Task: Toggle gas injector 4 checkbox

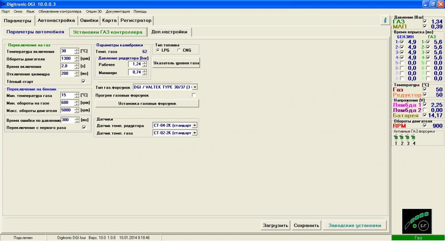Action: click(x=428, y=58)
